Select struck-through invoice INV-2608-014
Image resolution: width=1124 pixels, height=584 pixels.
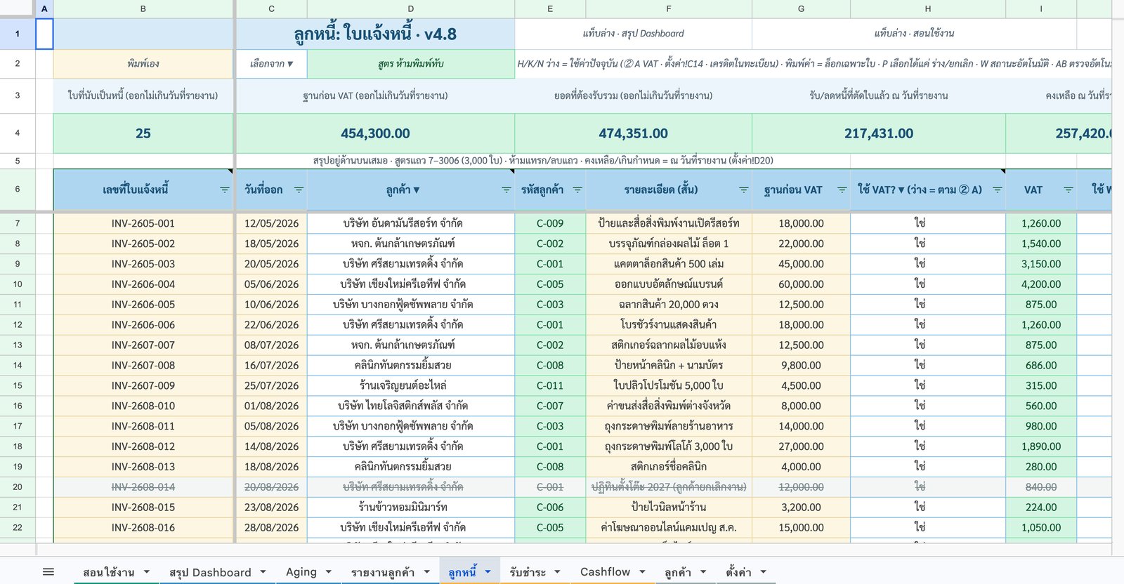[x=143, y=487]
